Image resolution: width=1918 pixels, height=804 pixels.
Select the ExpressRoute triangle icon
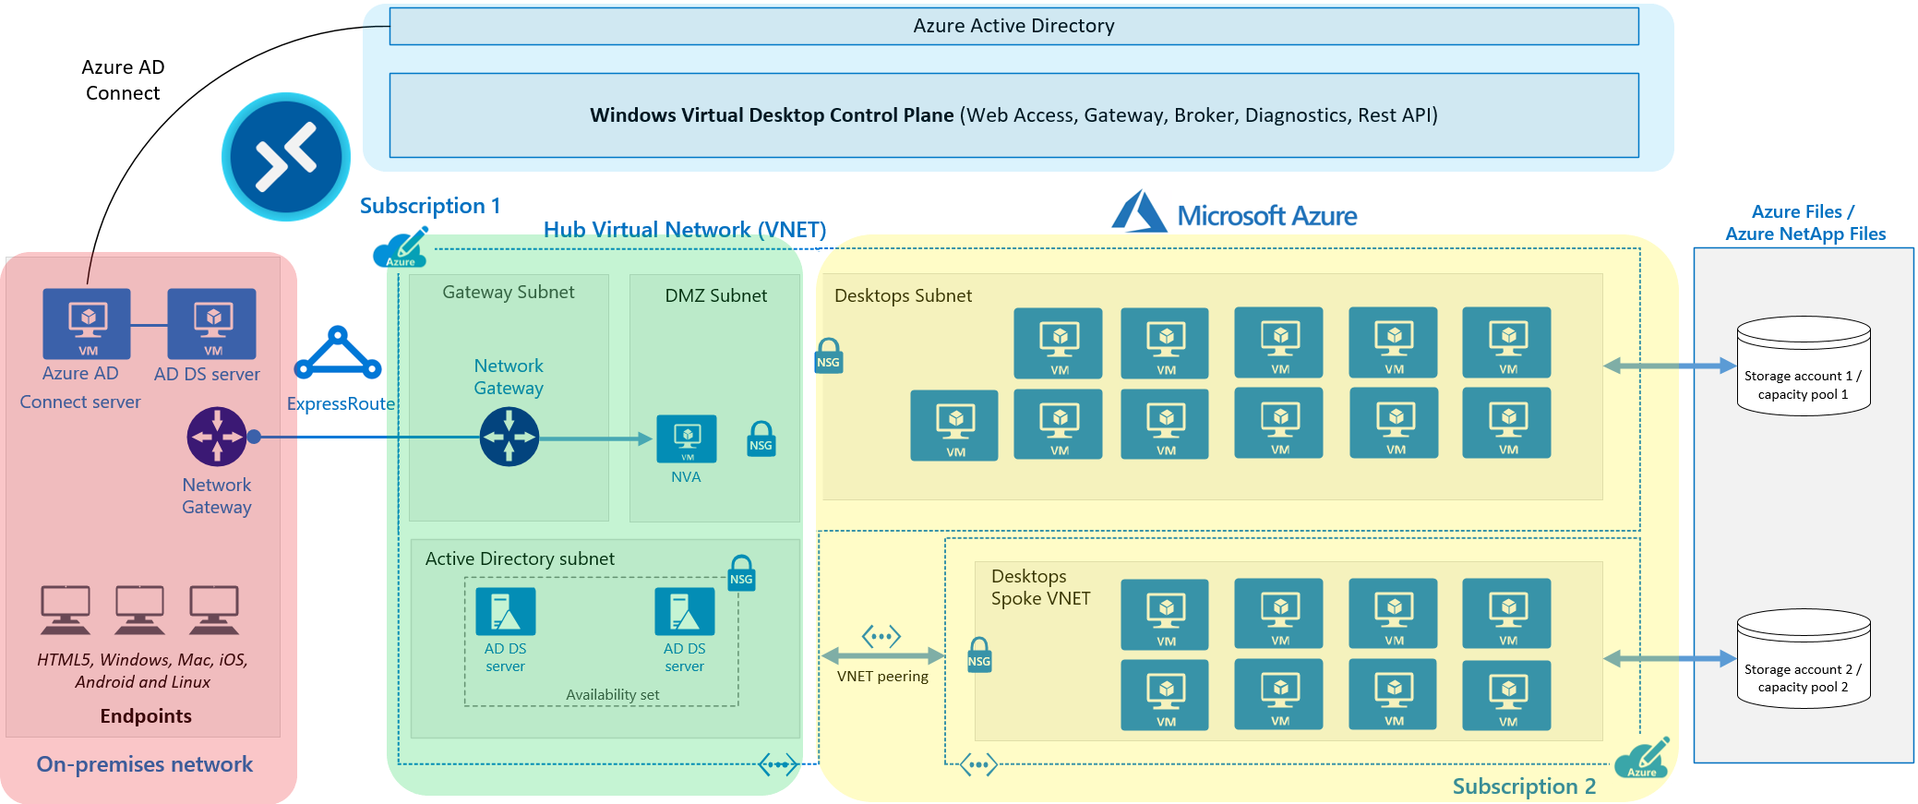click(x=338, y=354)
